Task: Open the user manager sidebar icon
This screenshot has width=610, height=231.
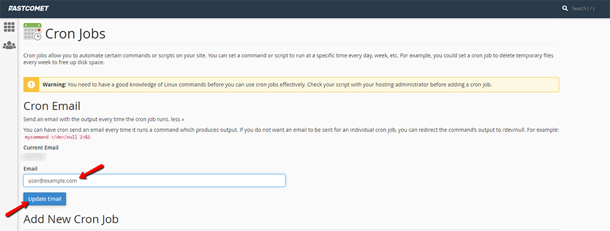Action: 9,45
